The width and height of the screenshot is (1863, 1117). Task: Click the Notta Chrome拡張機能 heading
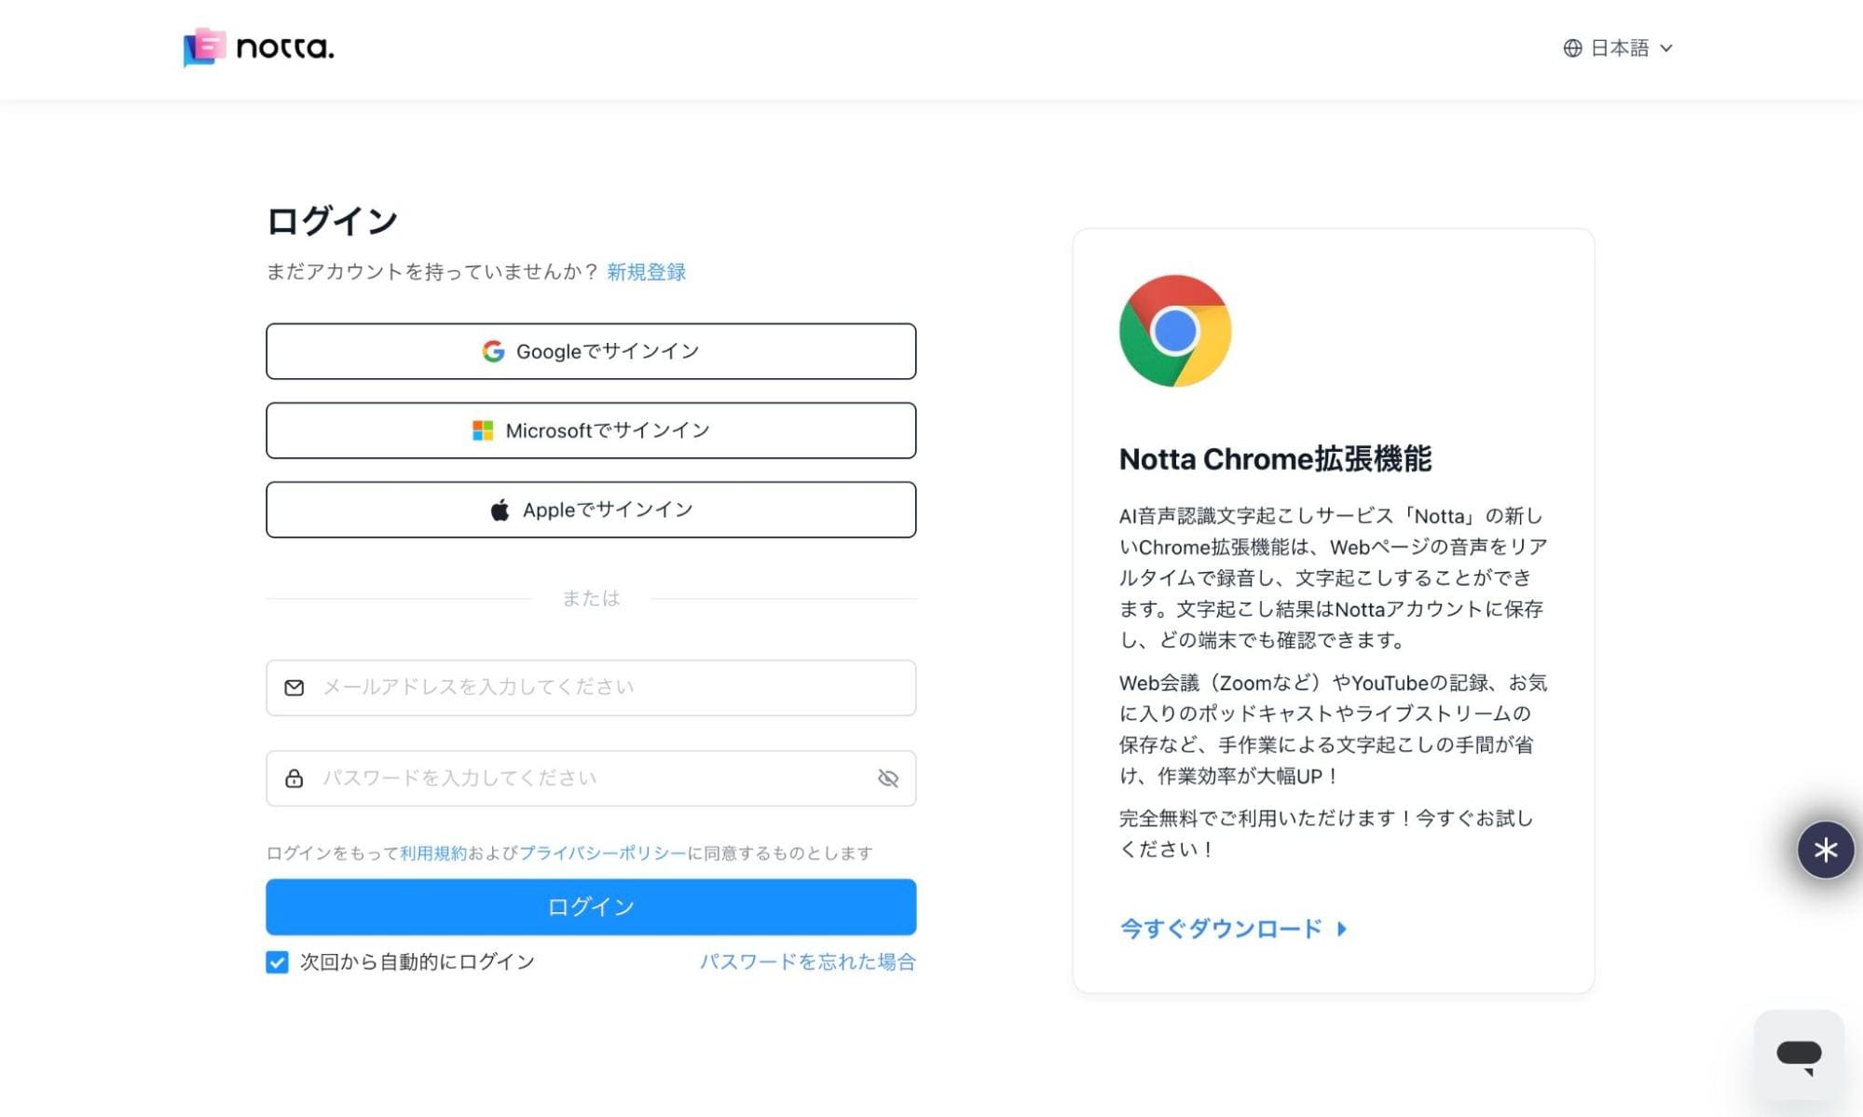point(1275,458)
